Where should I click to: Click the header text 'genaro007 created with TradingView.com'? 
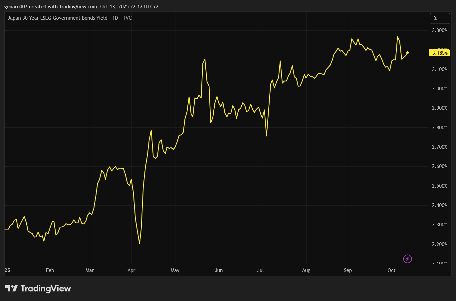51,7
